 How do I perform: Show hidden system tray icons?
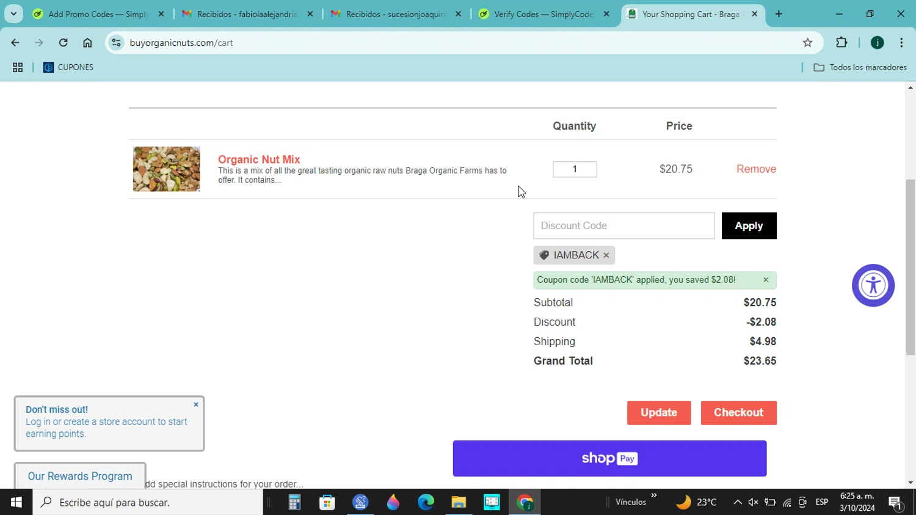tap(738, 502)
